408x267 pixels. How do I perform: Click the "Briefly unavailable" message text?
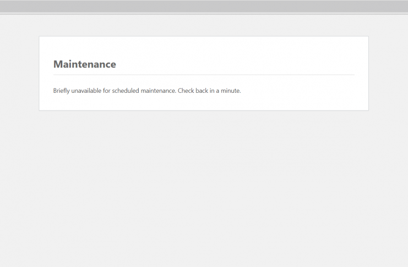coord(146,91)
